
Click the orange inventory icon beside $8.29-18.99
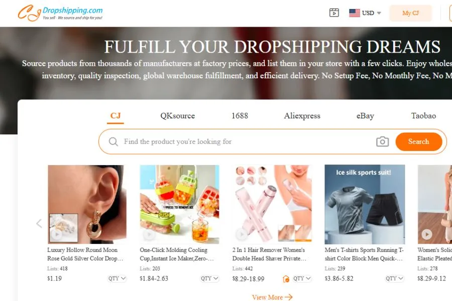click(286, 279)
